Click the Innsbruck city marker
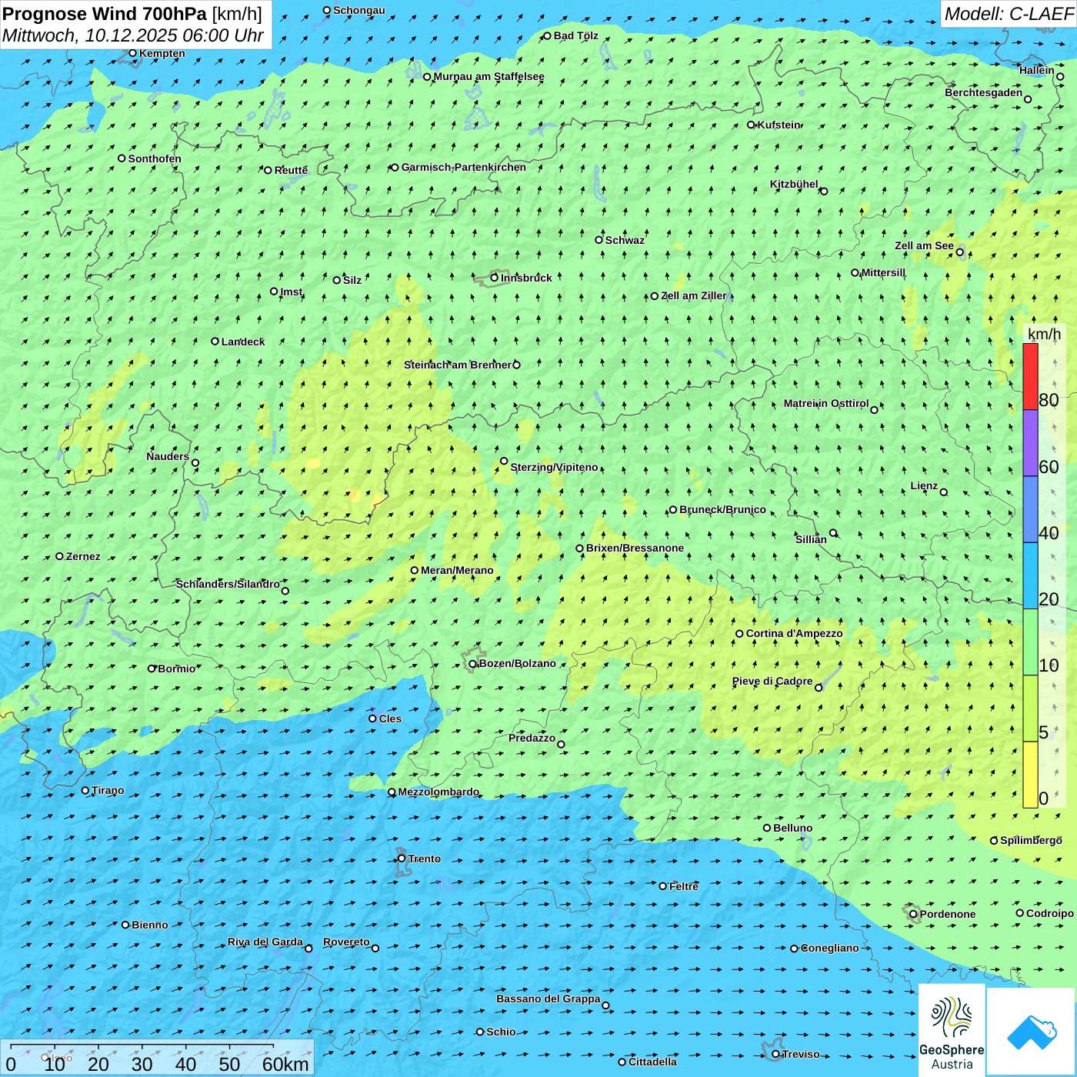 click(495, 278)
